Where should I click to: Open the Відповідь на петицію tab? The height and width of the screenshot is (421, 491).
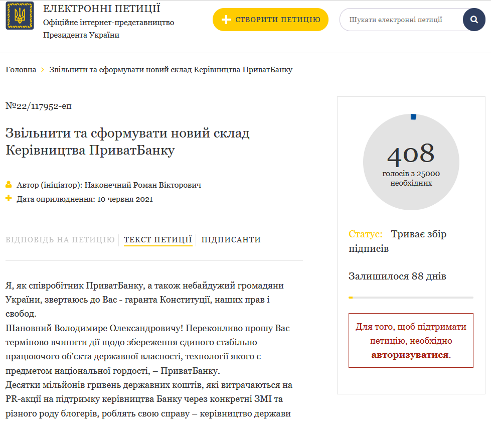[60, 240]
